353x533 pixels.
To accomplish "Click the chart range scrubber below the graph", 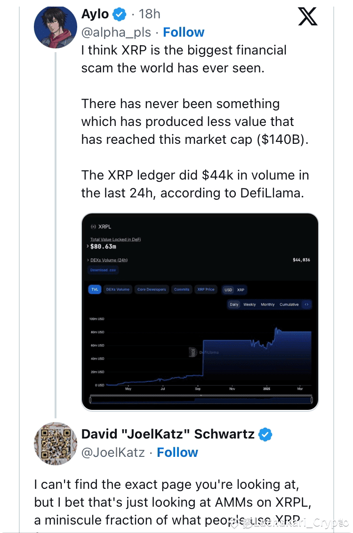I will [x=200, y=400].
